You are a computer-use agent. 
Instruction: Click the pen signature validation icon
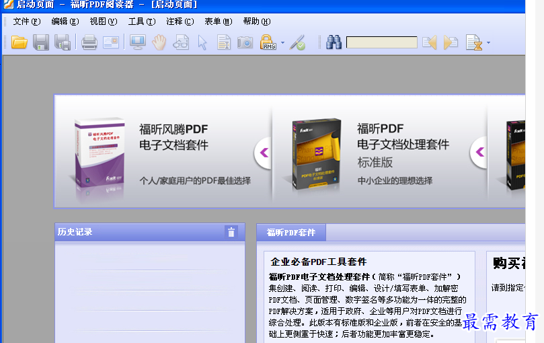click(x=298, y=42)
